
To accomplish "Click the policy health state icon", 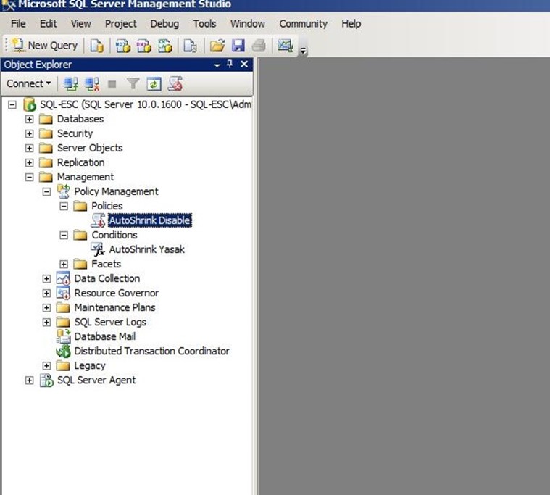I will tap(175, 84).
